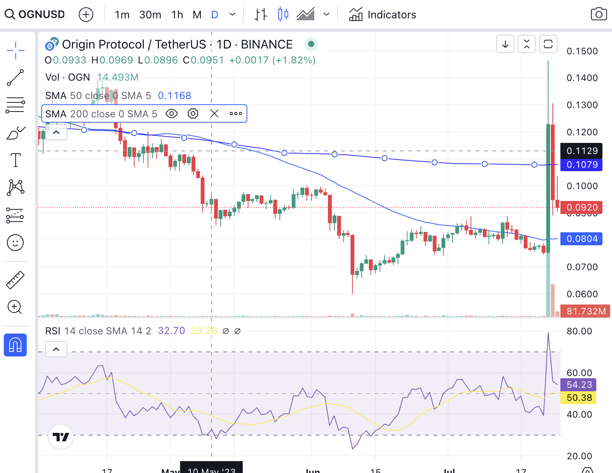Click the RSI 14 close legend label

[x=98, y=331]
